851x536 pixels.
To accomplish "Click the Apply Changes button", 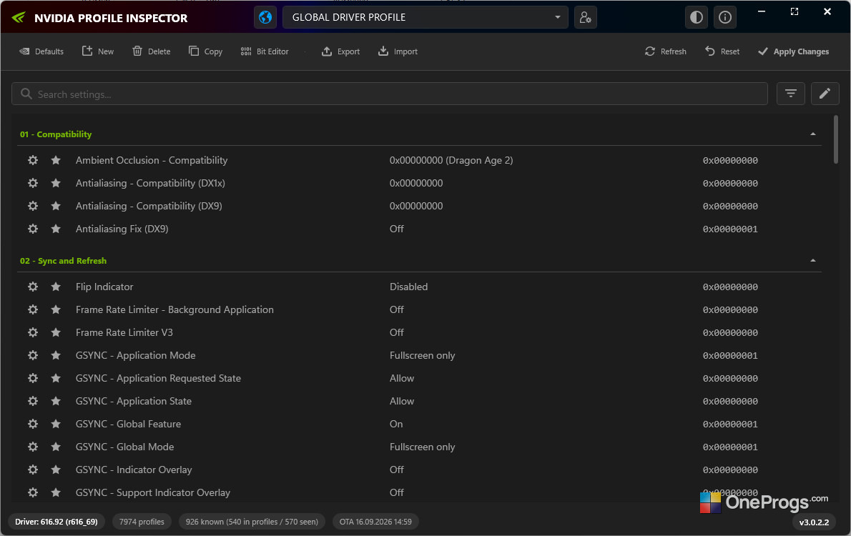I will [x=794, y=51].
